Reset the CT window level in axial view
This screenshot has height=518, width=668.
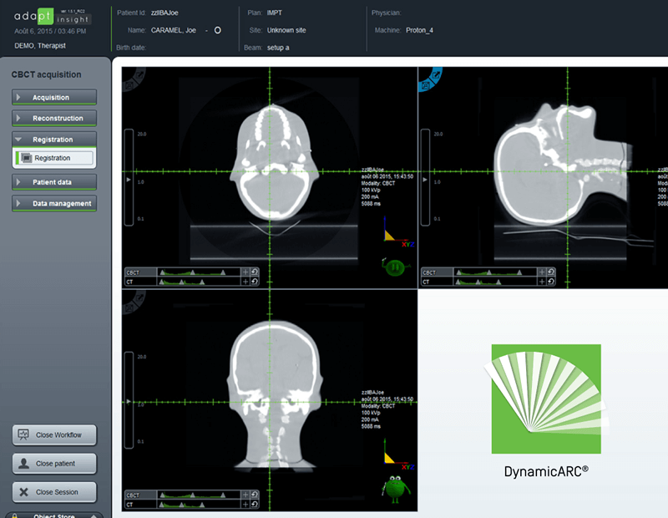255,282
